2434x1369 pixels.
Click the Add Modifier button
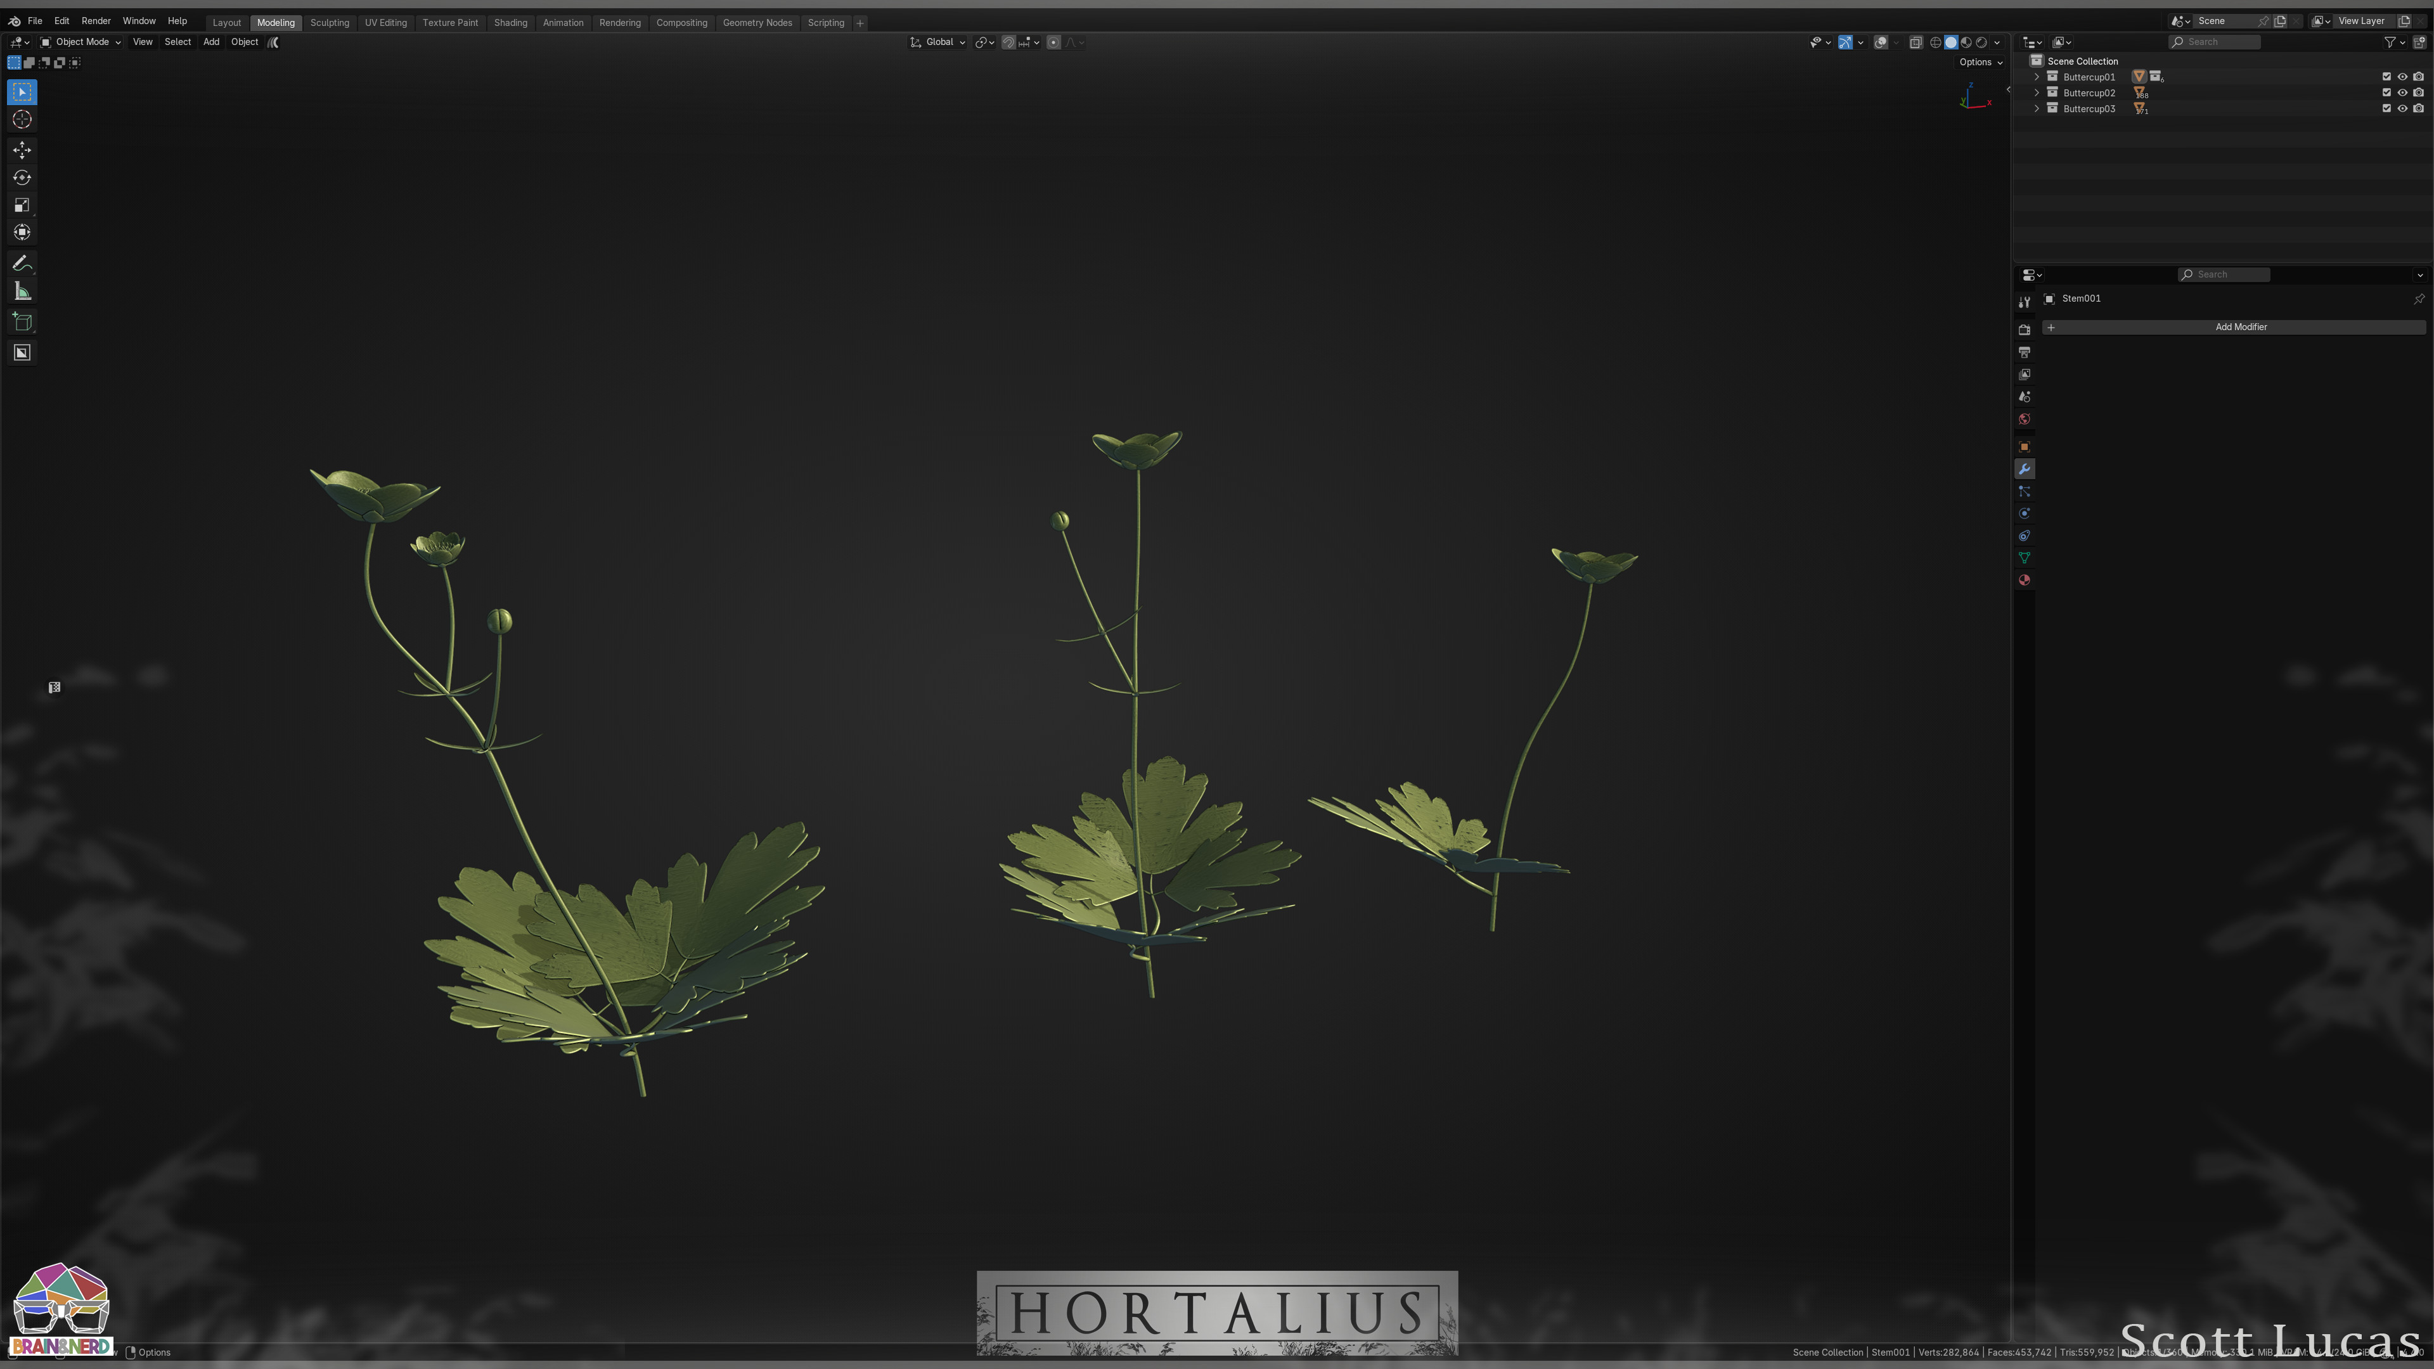[x=2234, y=327]
